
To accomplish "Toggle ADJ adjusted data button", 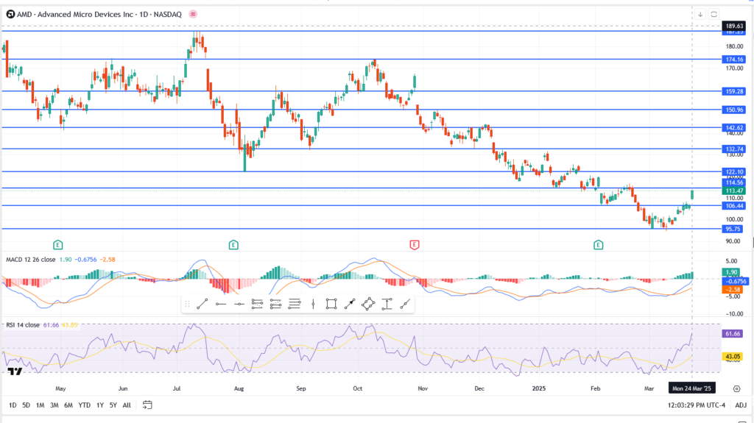I will [740, 405].
